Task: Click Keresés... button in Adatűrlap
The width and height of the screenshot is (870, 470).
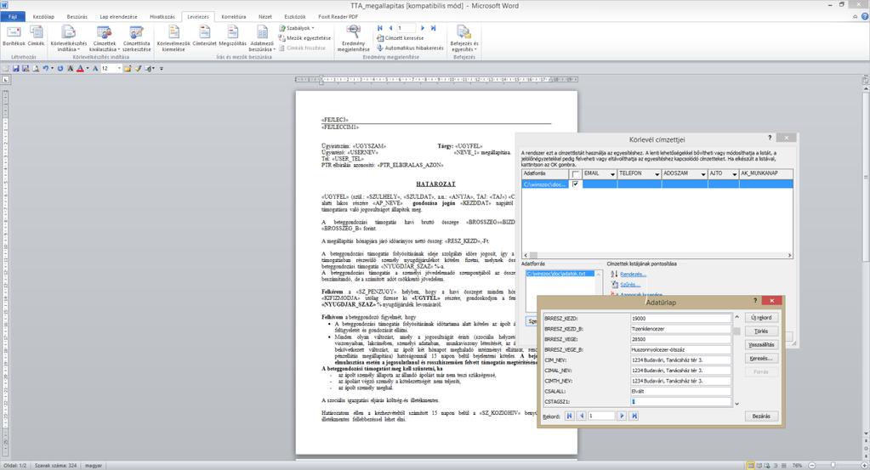Action: (761, 359)
